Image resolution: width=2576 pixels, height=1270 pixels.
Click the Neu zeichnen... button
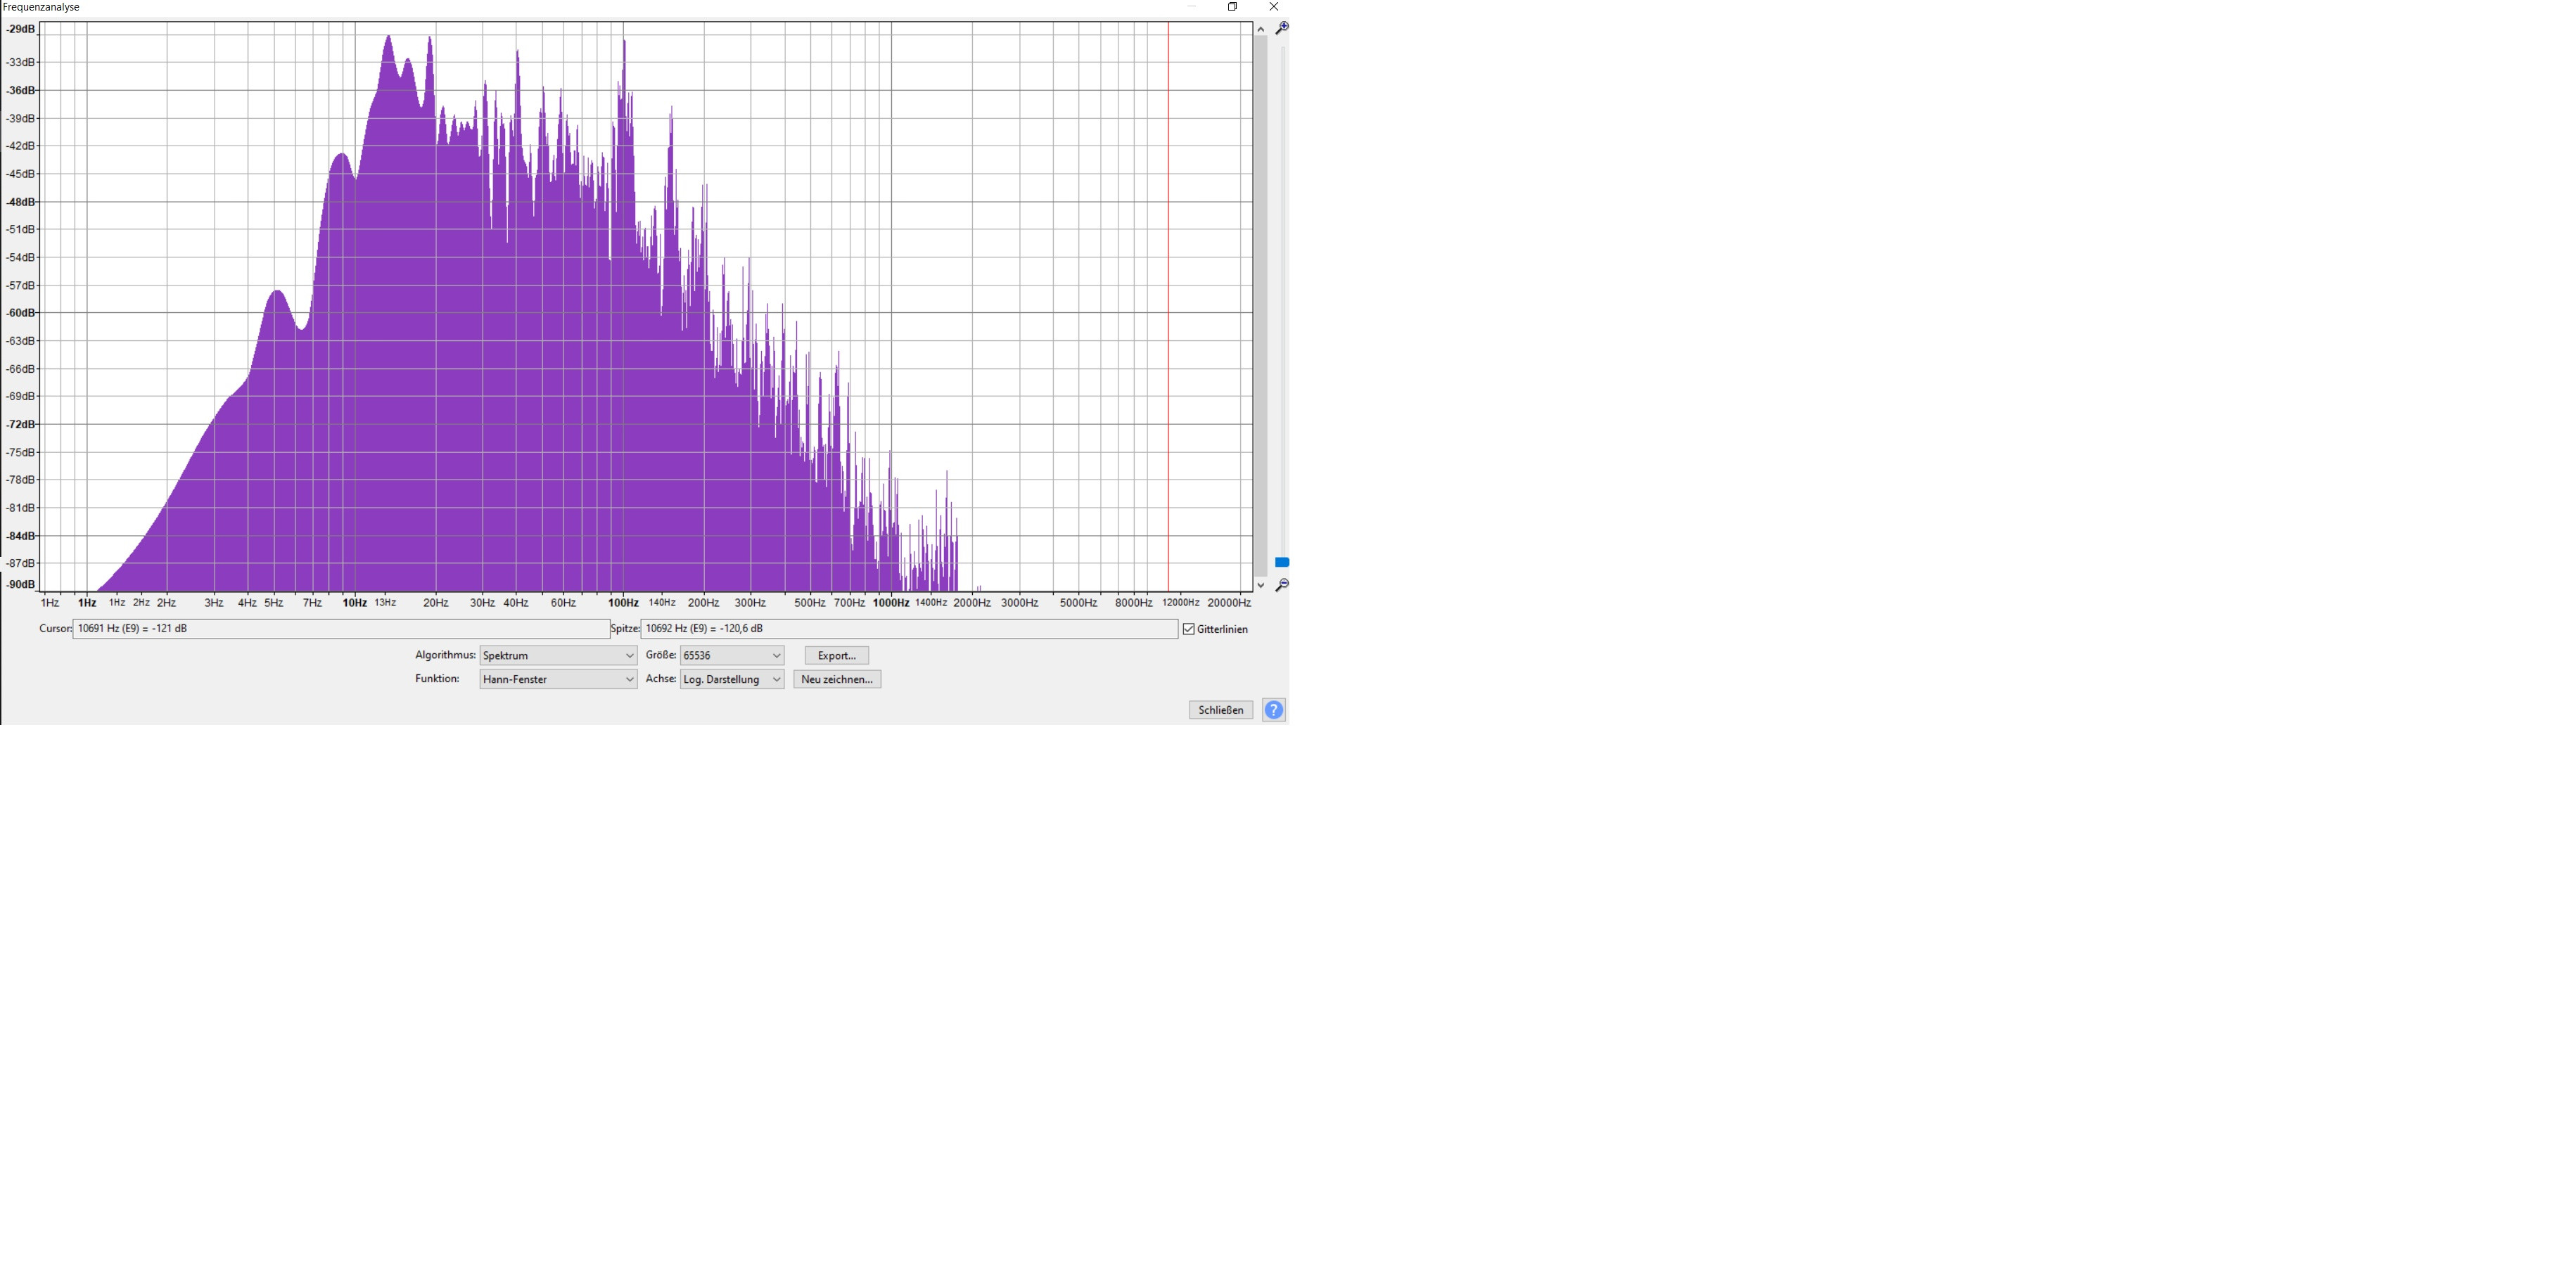[x=837, y=679]
